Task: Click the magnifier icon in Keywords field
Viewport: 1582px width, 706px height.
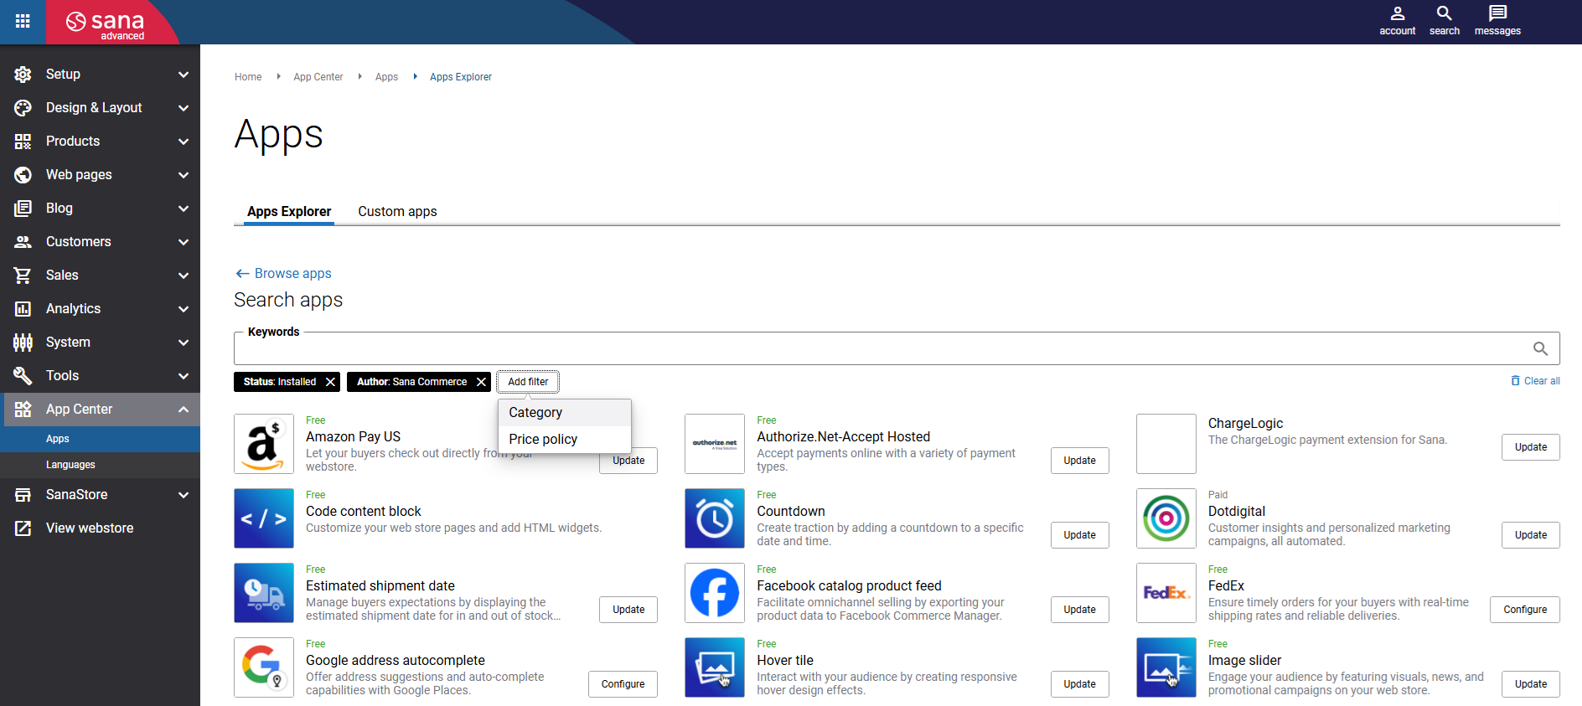Action: tap(1540, 348)
